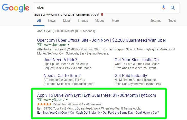This screenshot has height=120, width=187.
Task: Start voice search with microphone icon
Action: 164,8
